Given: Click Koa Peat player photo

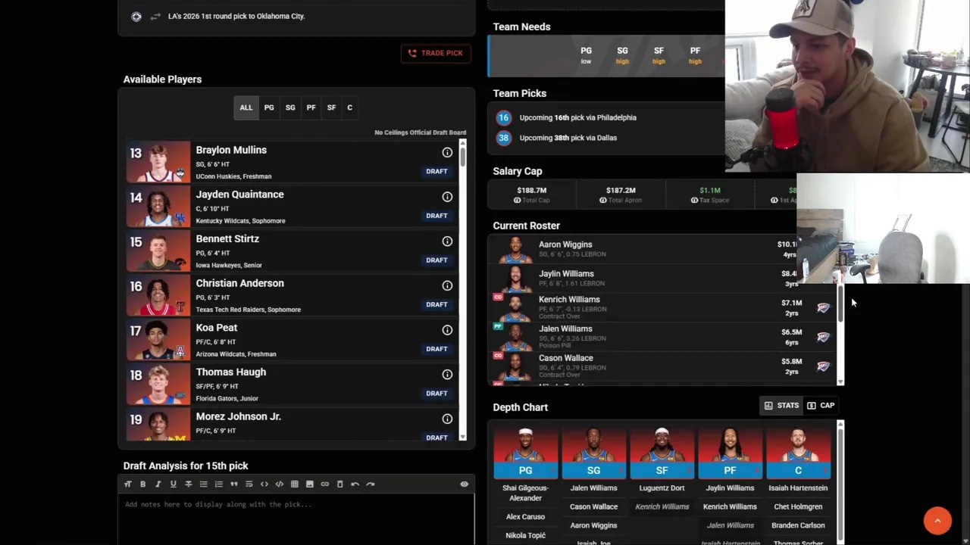Looking at the screenshot, I should (158, 339).
